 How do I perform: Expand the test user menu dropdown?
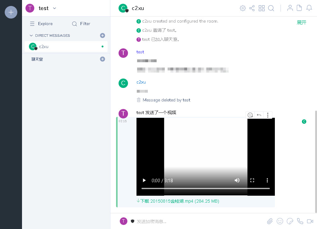tap(54, 8)
